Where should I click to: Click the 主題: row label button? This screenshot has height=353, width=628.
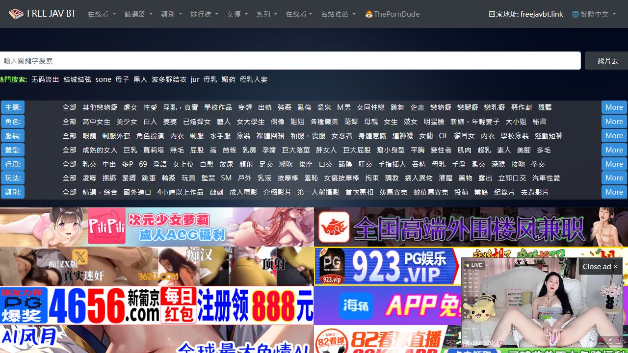coord(13,107)
